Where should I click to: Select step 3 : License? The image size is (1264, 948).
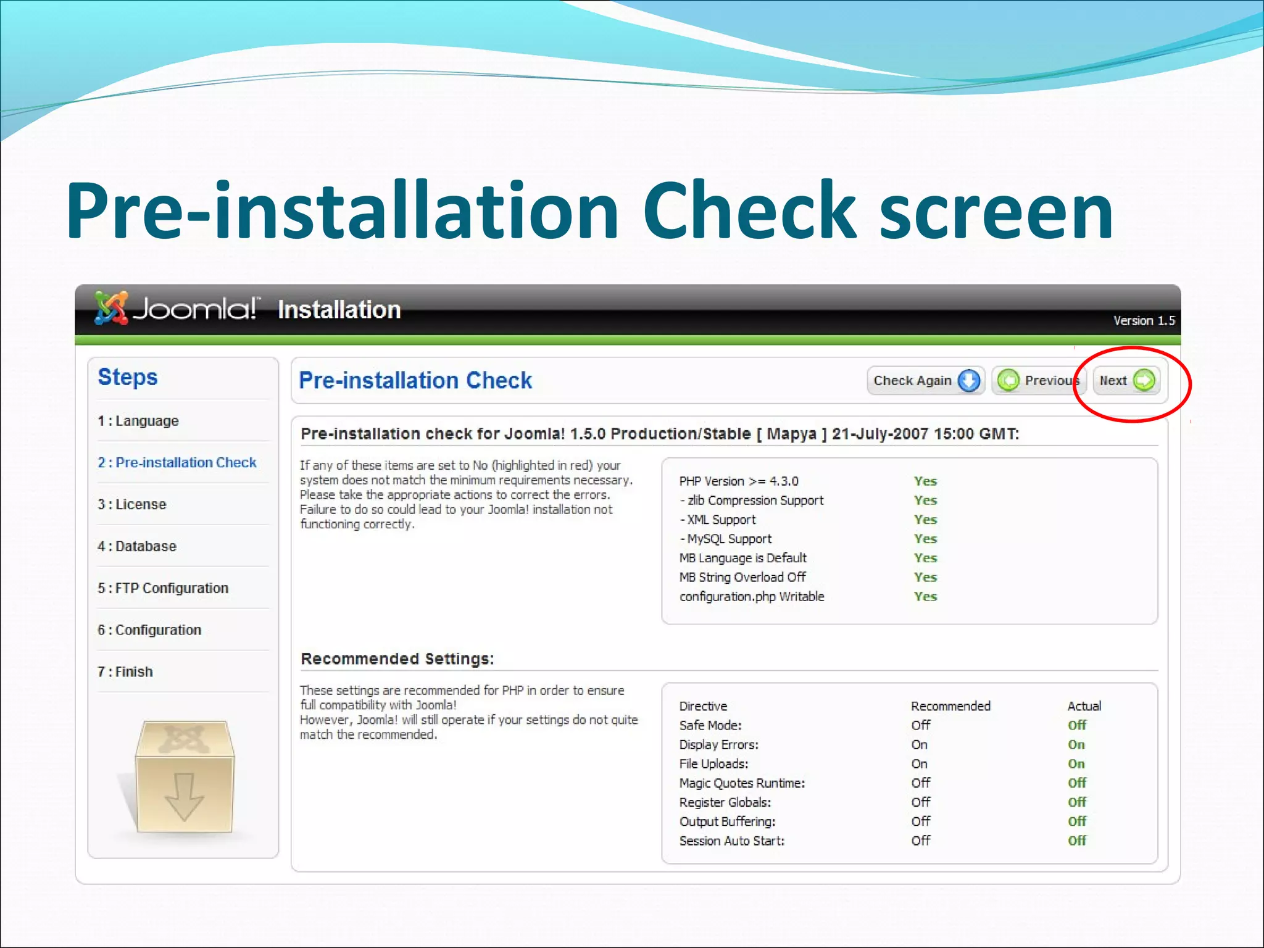132,504
